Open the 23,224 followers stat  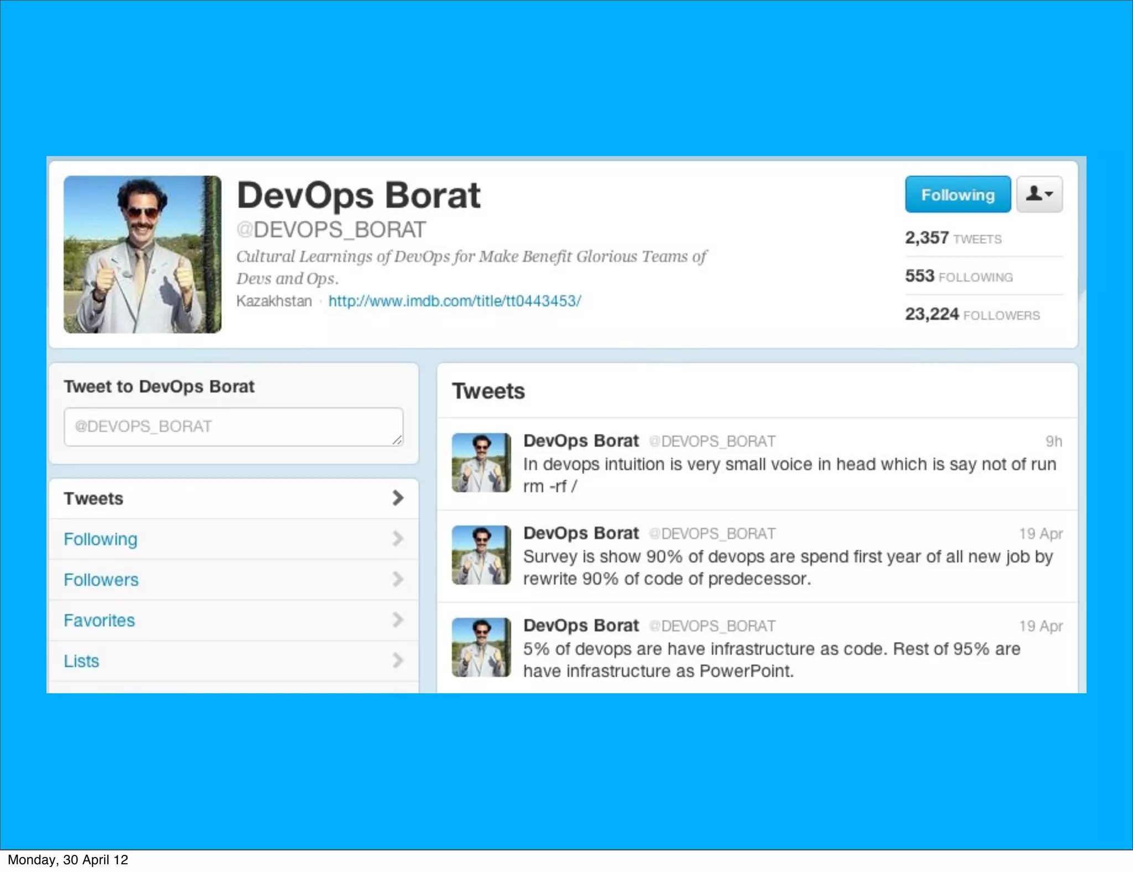[971, 314]
